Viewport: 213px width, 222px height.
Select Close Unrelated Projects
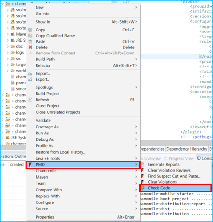point(58,112)
